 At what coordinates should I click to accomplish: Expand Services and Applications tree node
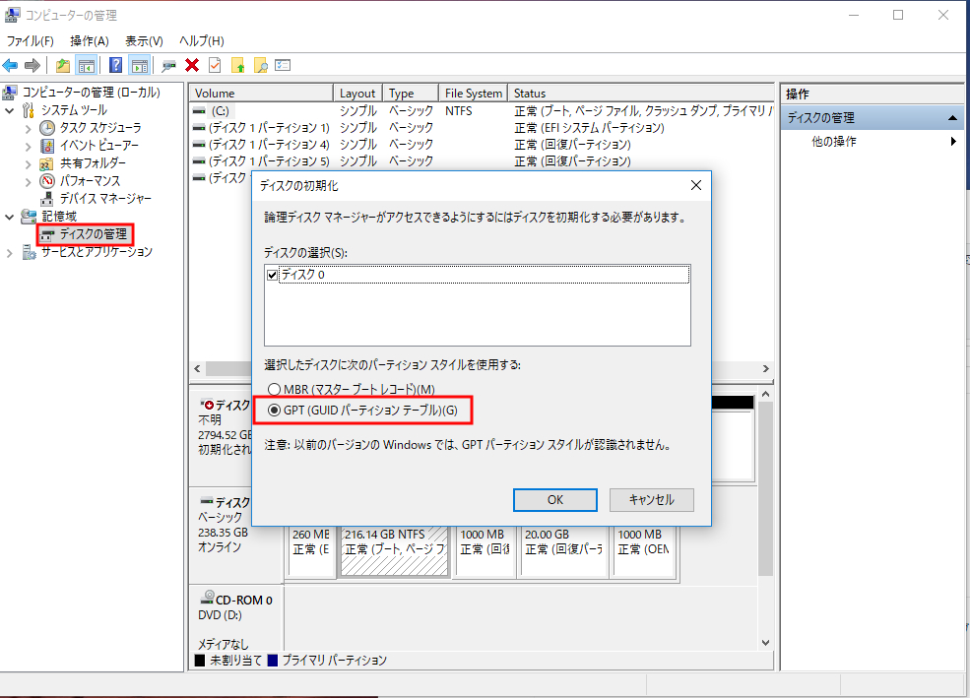click(x=9, y=253)
